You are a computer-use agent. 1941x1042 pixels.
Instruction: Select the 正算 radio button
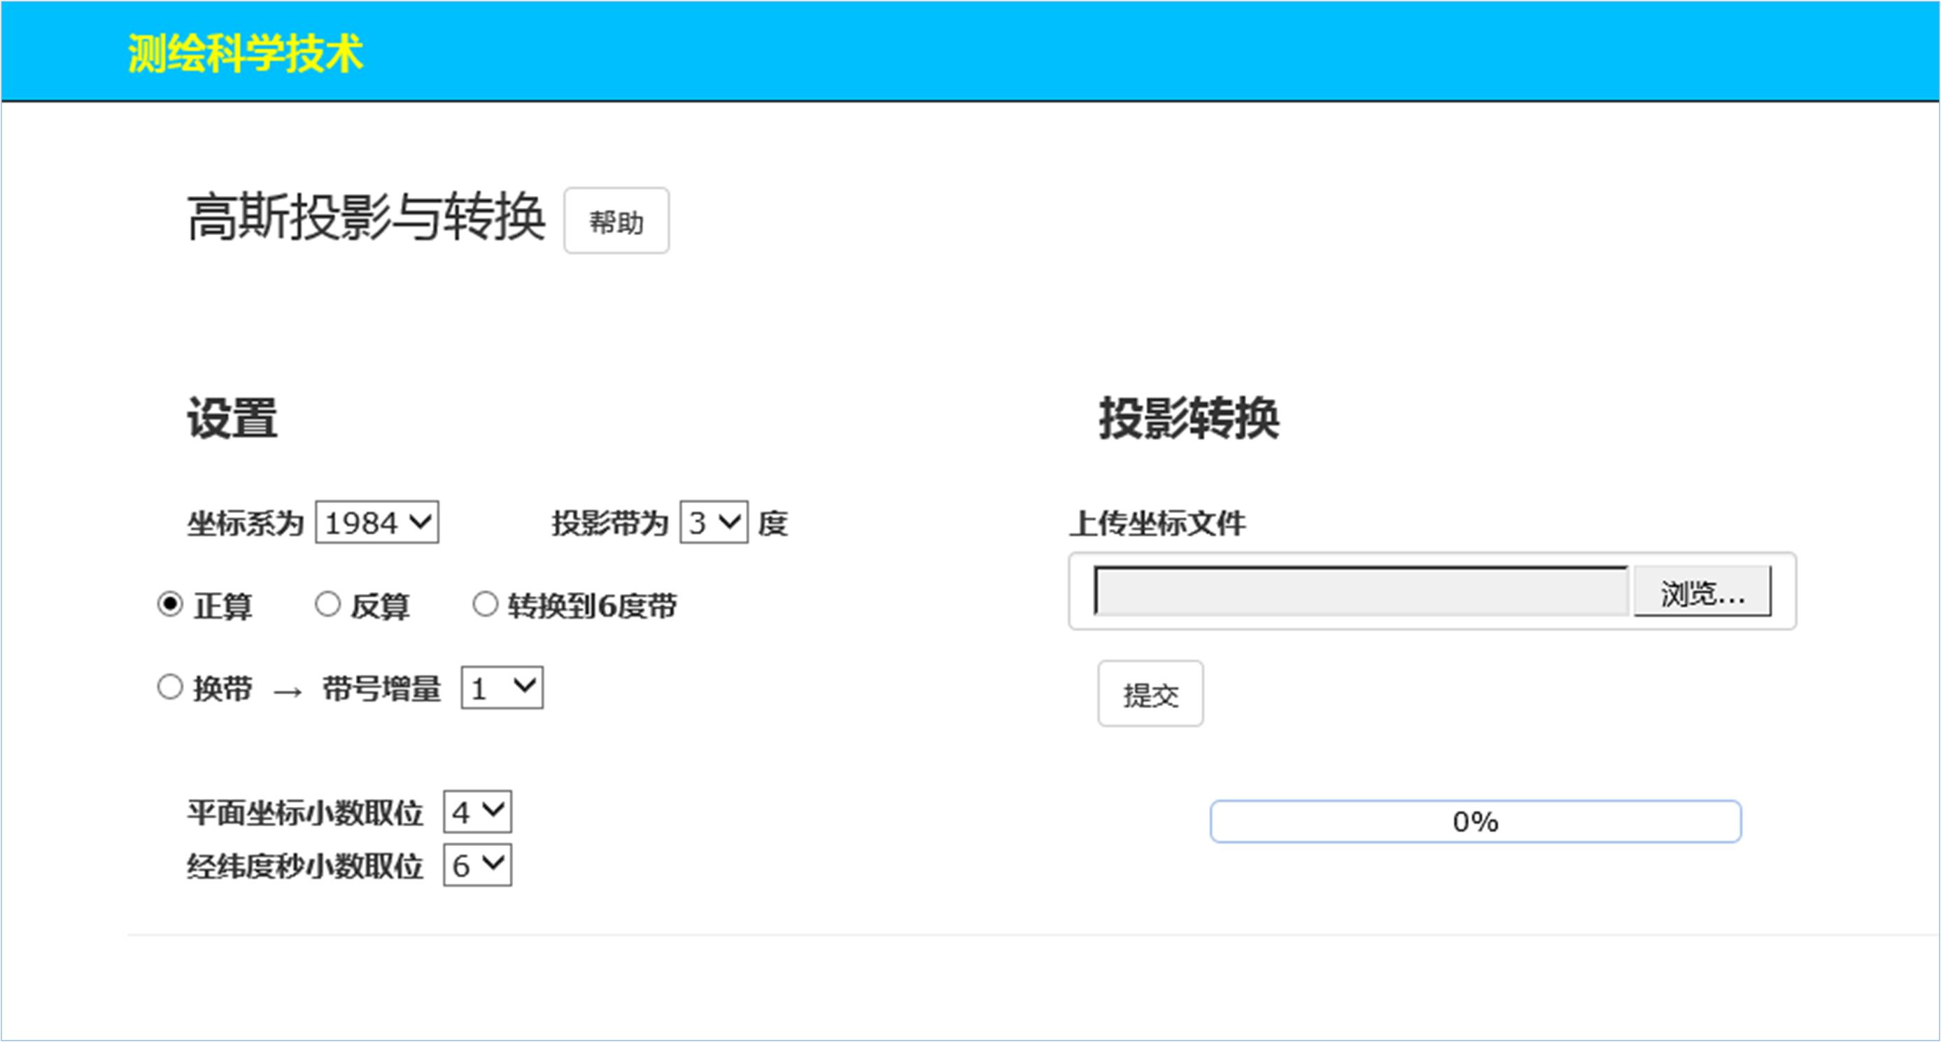tap(170, 604)
